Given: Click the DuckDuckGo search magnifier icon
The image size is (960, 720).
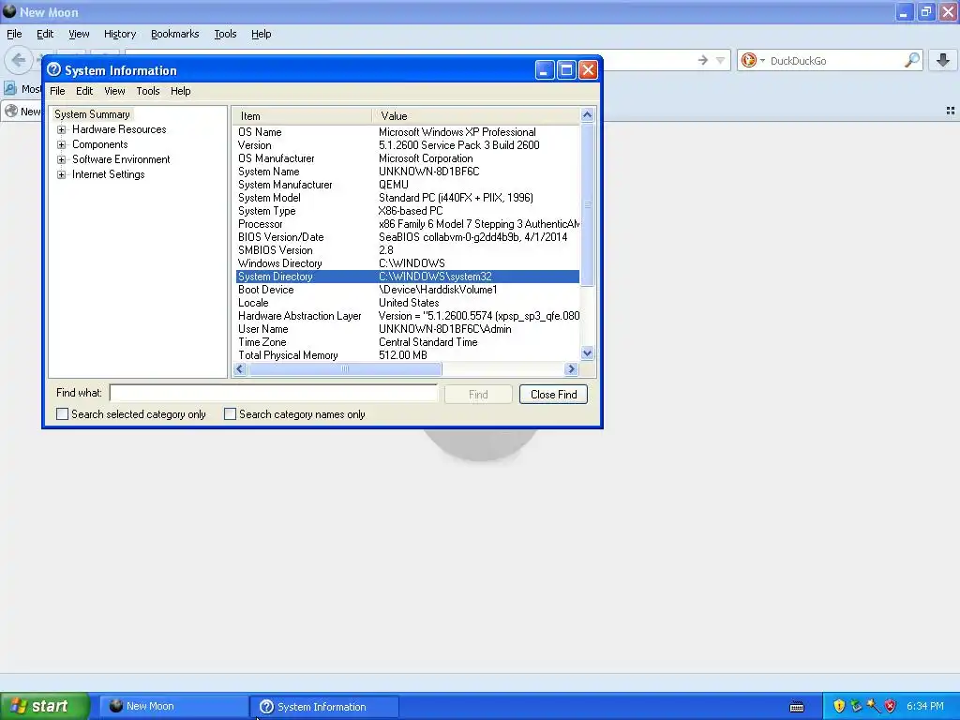Looking at the screenshot, I should click(911, 60).
